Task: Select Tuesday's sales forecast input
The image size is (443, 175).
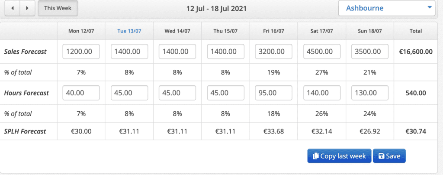Action: pyautogui.click(x=129, y=52)
